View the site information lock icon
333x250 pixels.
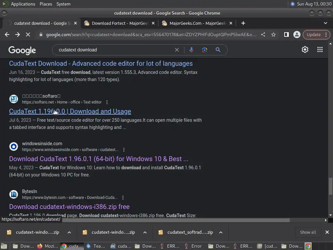(41, 35)
